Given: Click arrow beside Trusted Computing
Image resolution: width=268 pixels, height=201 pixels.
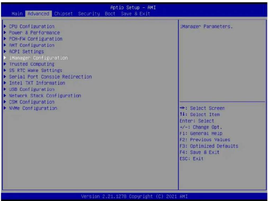Looking at the screenshot, I should pos(5,64).
